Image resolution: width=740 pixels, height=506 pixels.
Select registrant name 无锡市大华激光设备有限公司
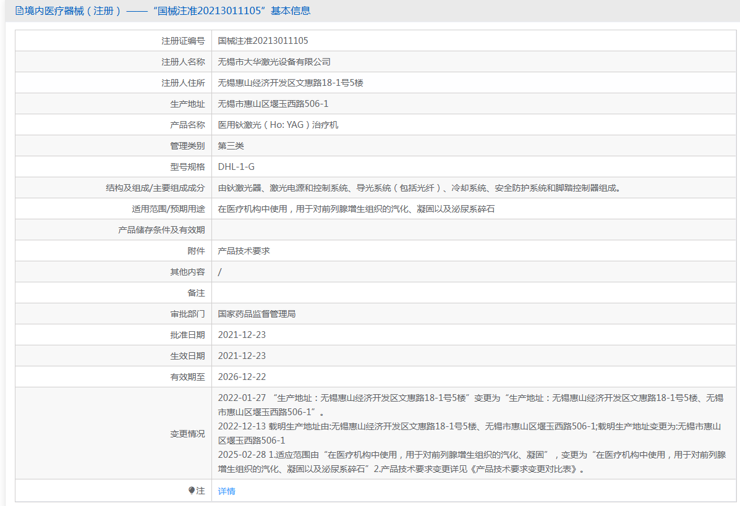tap(274, 62)
